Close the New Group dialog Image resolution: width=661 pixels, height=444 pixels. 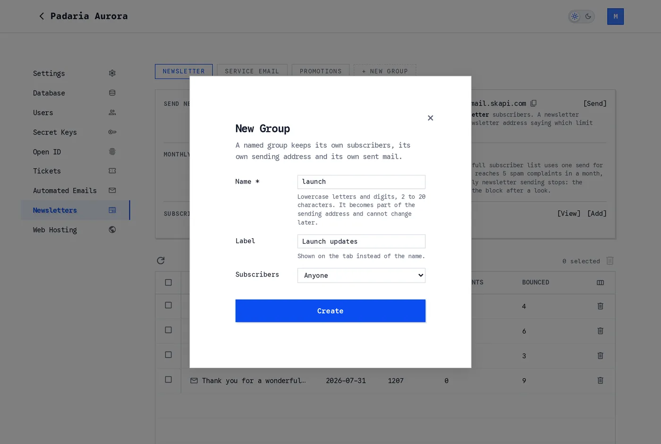[430, 118]
